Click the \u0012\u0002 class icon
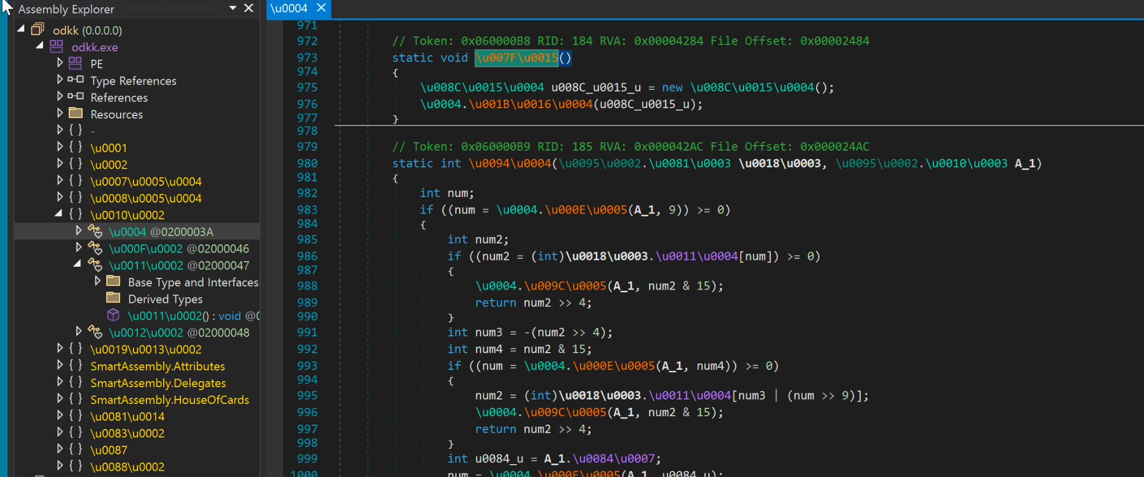1144x477 pixels. pos(95,332)
